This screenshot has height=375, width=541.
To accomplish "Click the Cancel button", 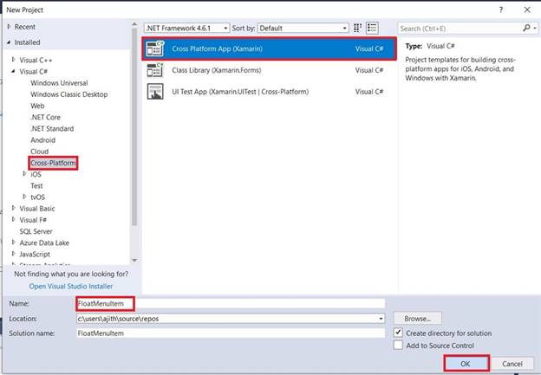I will click(512, 363).
